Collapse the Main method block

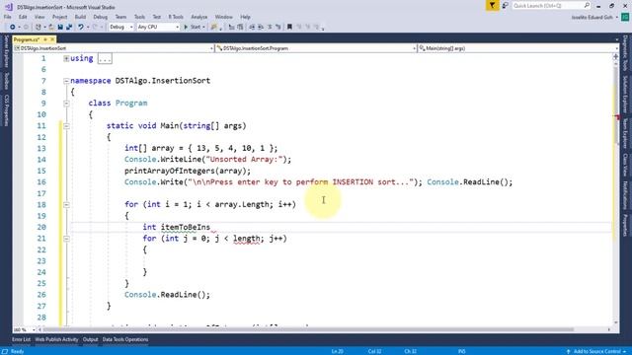[66, 126]
